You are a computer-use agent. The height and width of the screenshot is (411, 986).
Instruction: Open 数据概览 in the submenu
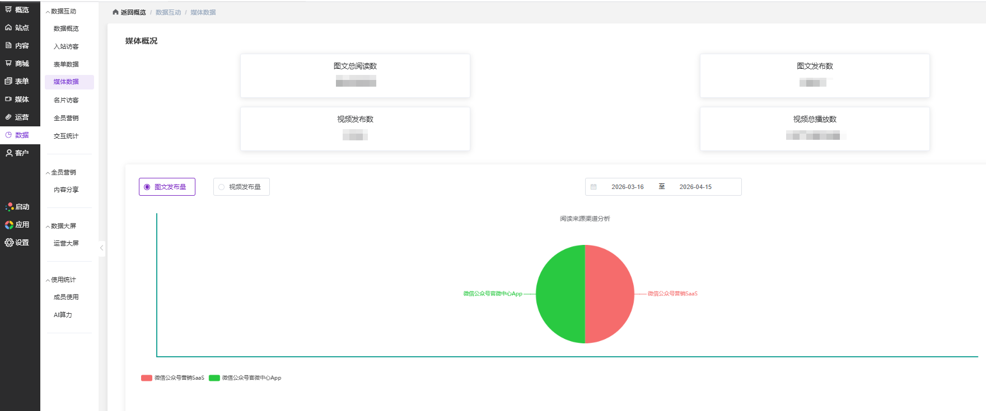click(x=66, y=29)
